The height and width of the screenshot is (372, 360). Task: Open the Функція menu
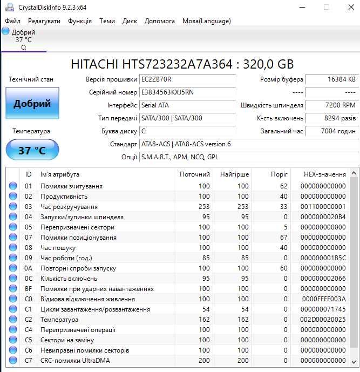(x=80, y=21)
